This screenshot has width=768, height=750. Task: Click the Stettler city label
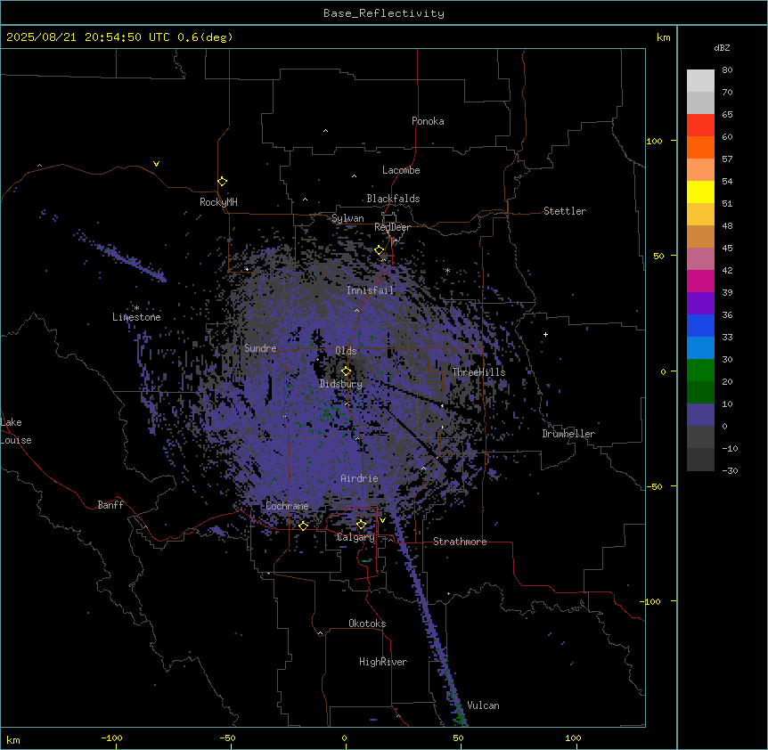(x=565, y=211)
